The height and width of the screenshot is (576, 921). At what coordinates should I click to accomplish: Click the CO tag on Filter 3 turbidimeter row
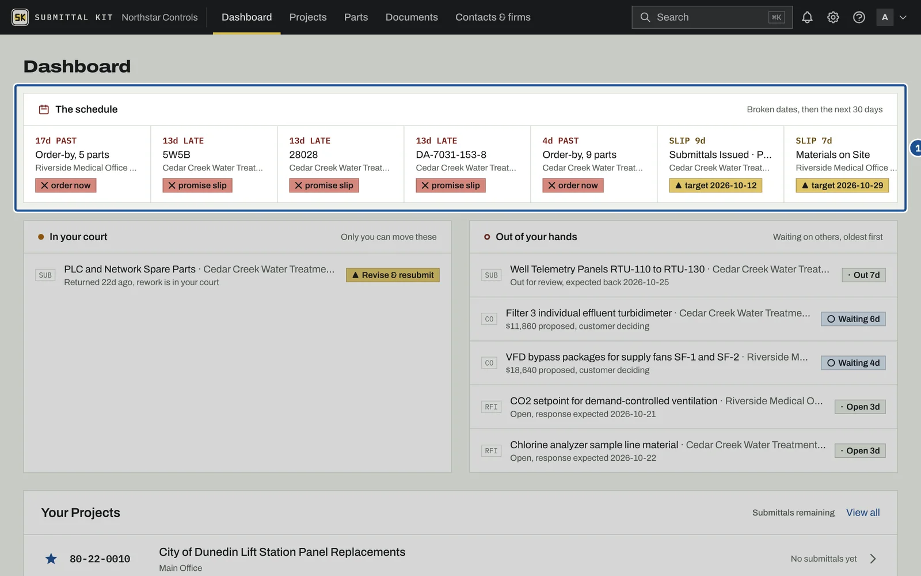pos(489,319)
